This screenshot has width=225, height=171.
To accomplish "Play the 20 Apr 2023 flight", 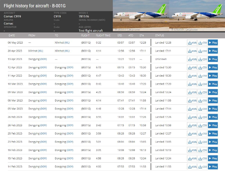I will (x=213, y=51).
